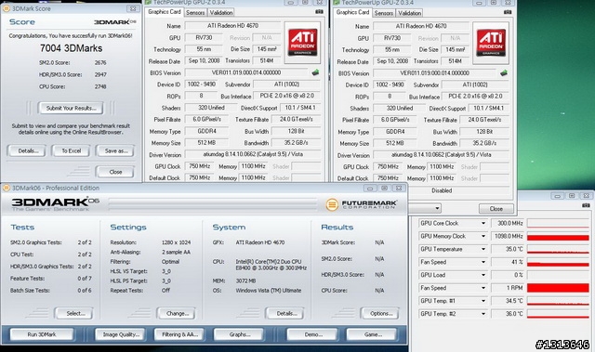The height and width of the screenshot is (352, 595).
Task: Switch to Sensors tab in left GPU-Z window
Action: (195, 12)
